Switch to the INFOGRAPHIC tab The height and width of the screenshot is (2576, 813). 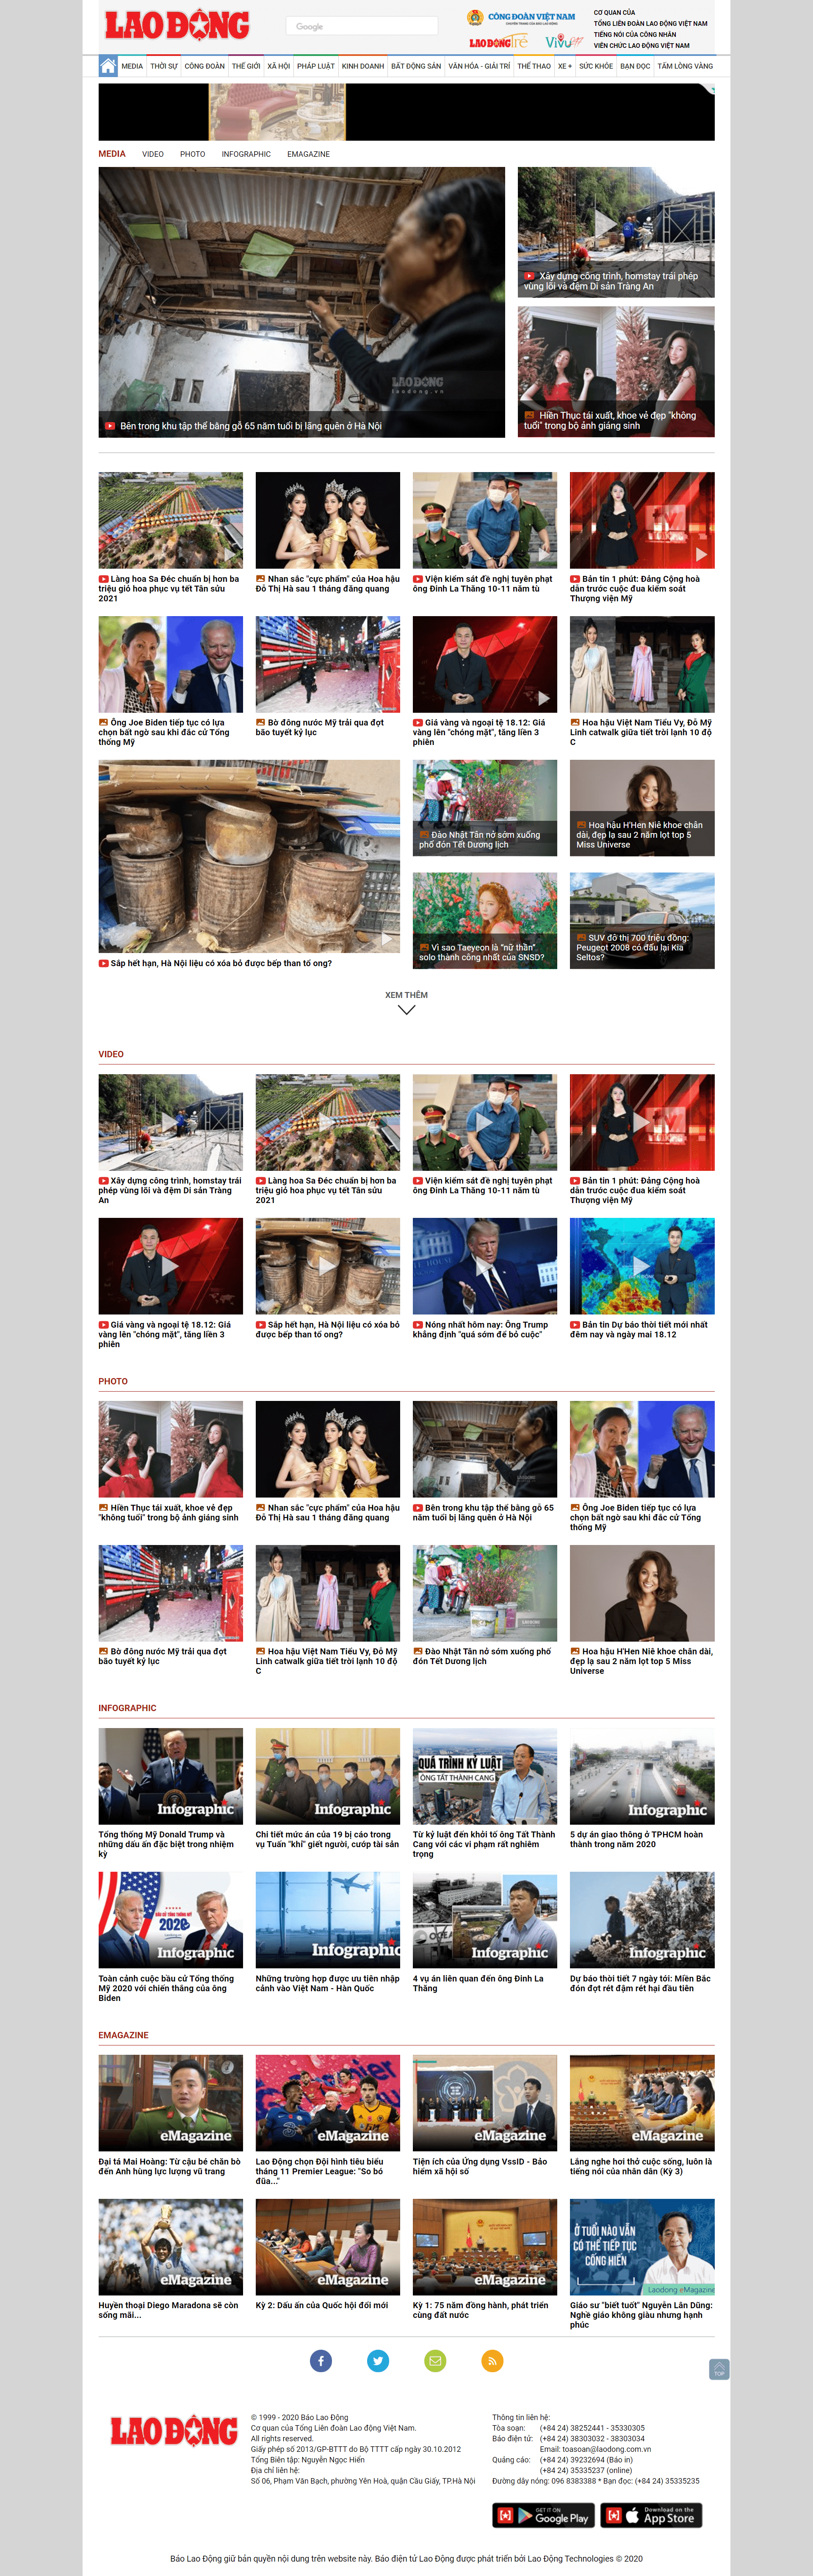(245, 154)
